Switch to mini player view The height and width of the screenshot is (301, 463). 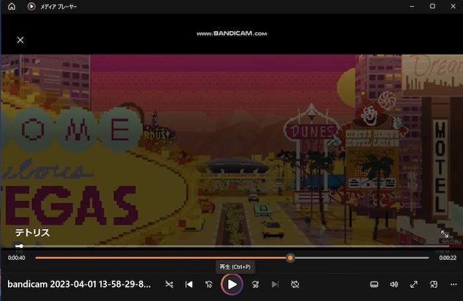click(x=434, y=284)
